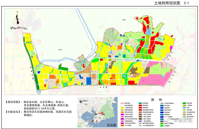Click the bright green 公园绿地 legend swatch
The height and width of the screenshot is (129, 199).
(162, 126)
